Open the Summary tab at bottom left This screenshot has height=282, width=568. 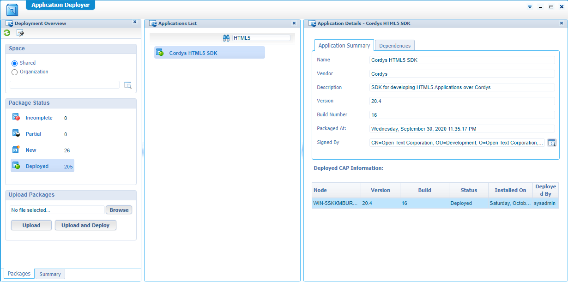pos(50,274)
